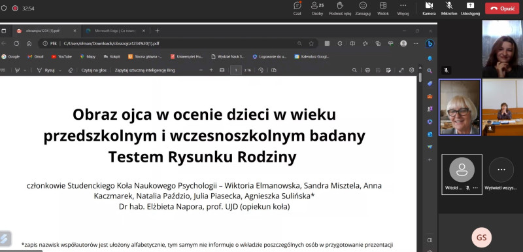Viewport: 523px width, 252px height.
Task: Share screen with Udostępnij
Action: coord(470,9)
